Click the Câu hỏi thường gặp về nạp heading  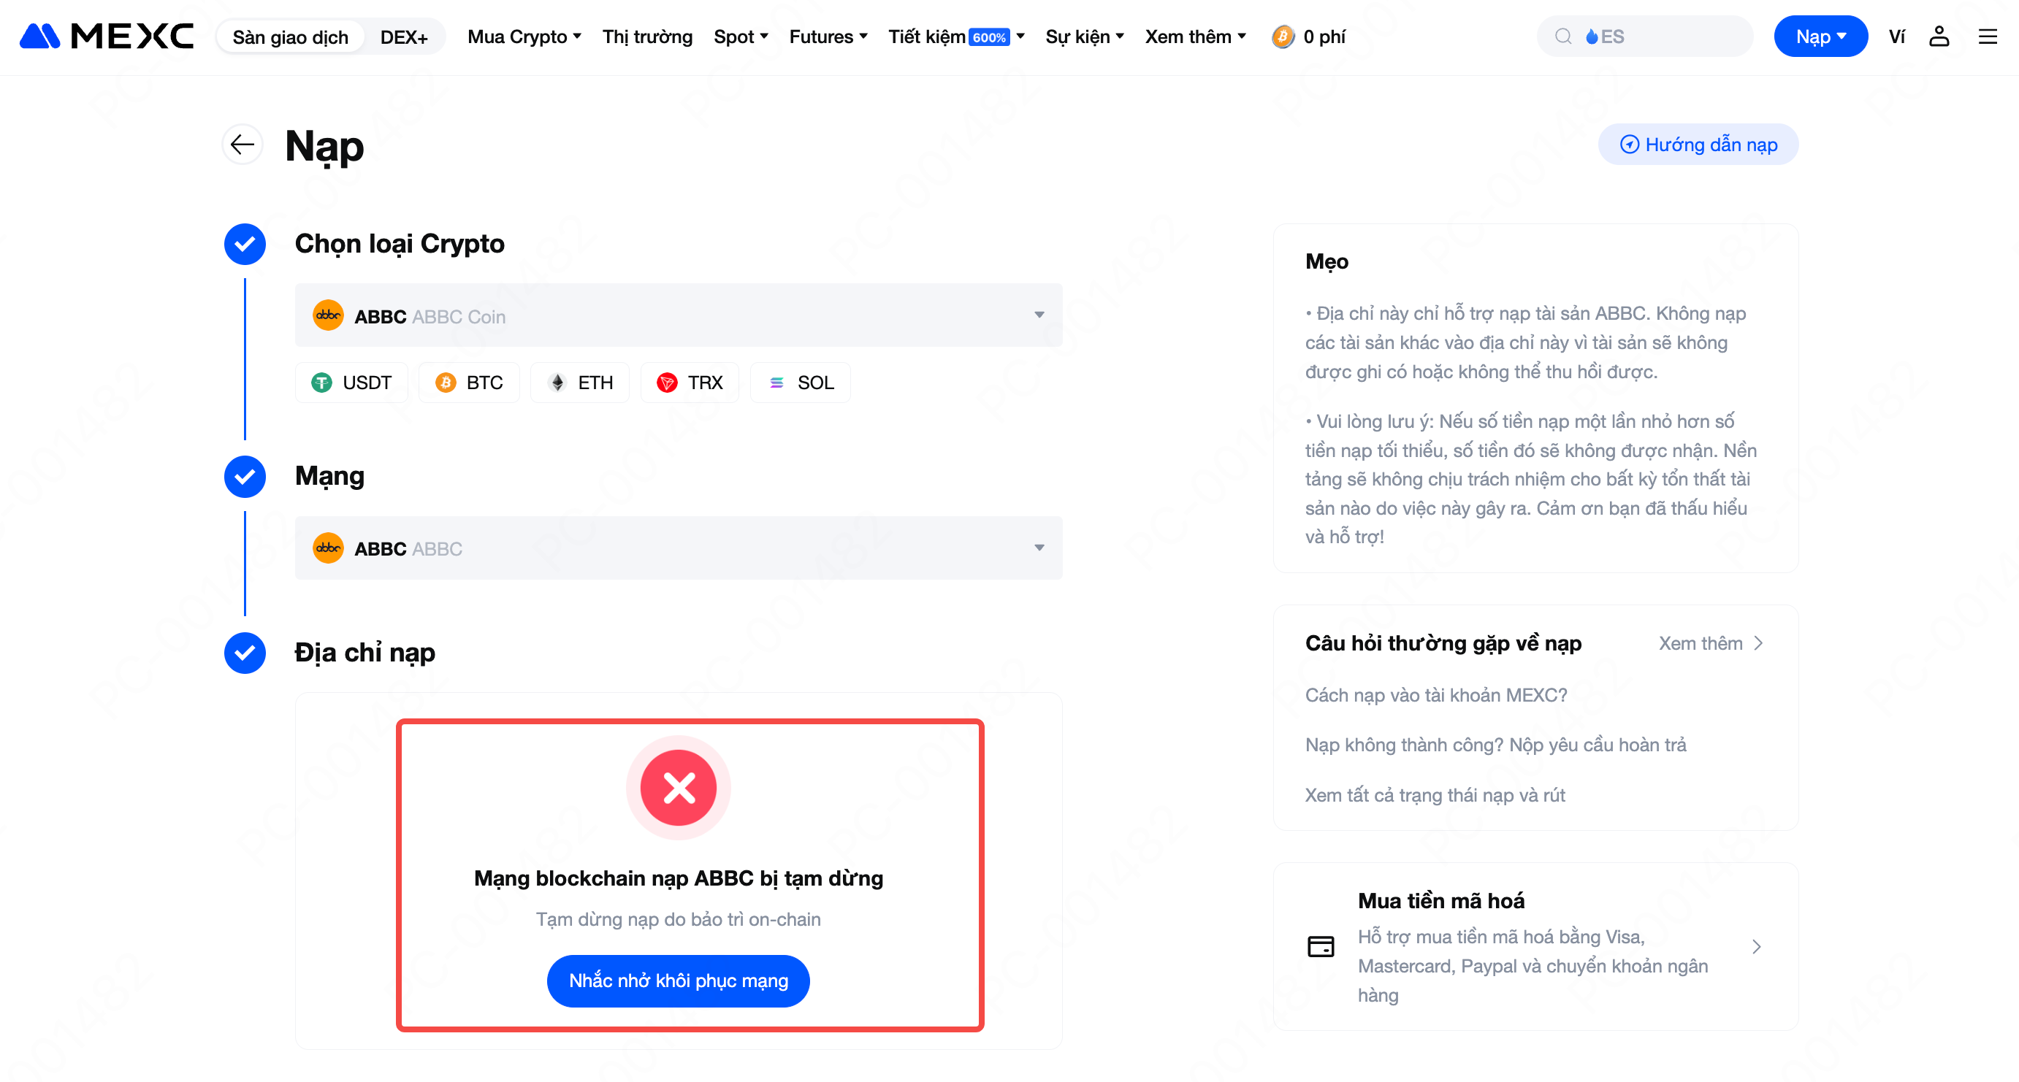click(1443, 643)
